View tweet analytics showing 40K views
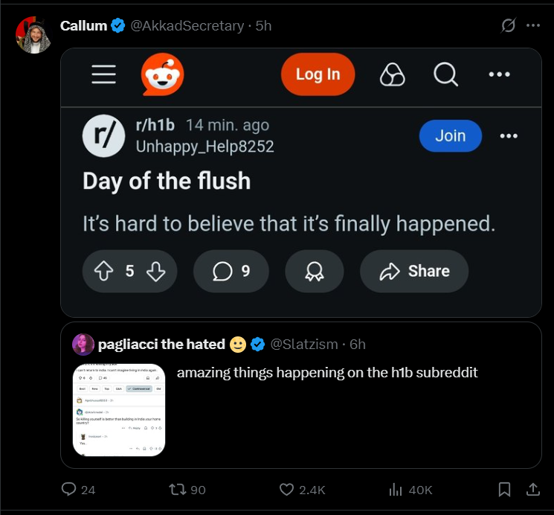This screenshot has width=554, height=515. (396, 489)
